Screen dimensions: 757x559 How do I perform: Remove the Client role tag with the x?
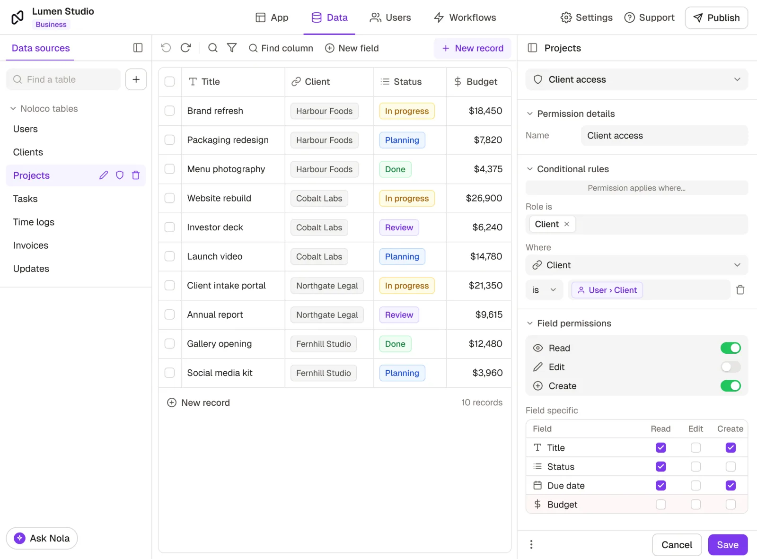(566, 224)
